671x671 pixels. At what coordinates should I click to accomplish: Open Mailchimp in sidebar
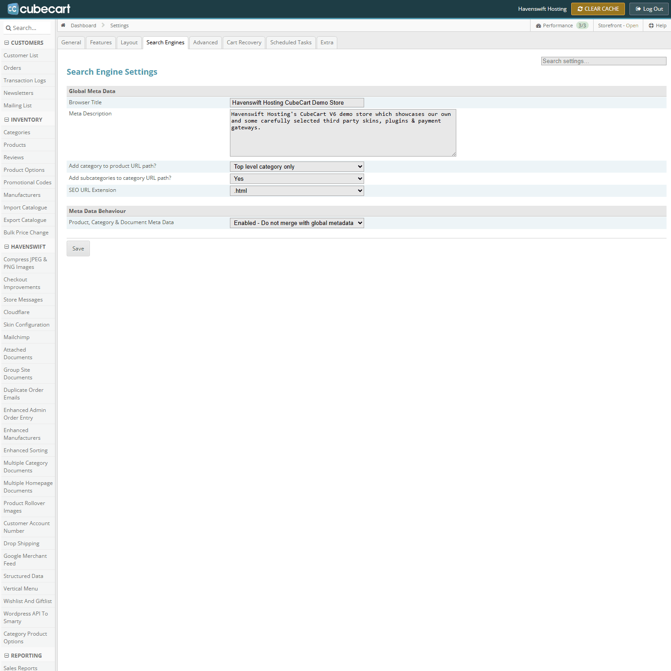coord(17,337)
